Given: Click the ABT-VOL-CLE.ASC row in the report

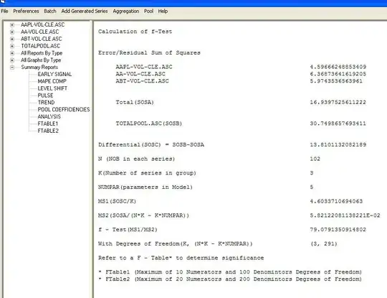Looking at the screenshot, I should (143, 81).
